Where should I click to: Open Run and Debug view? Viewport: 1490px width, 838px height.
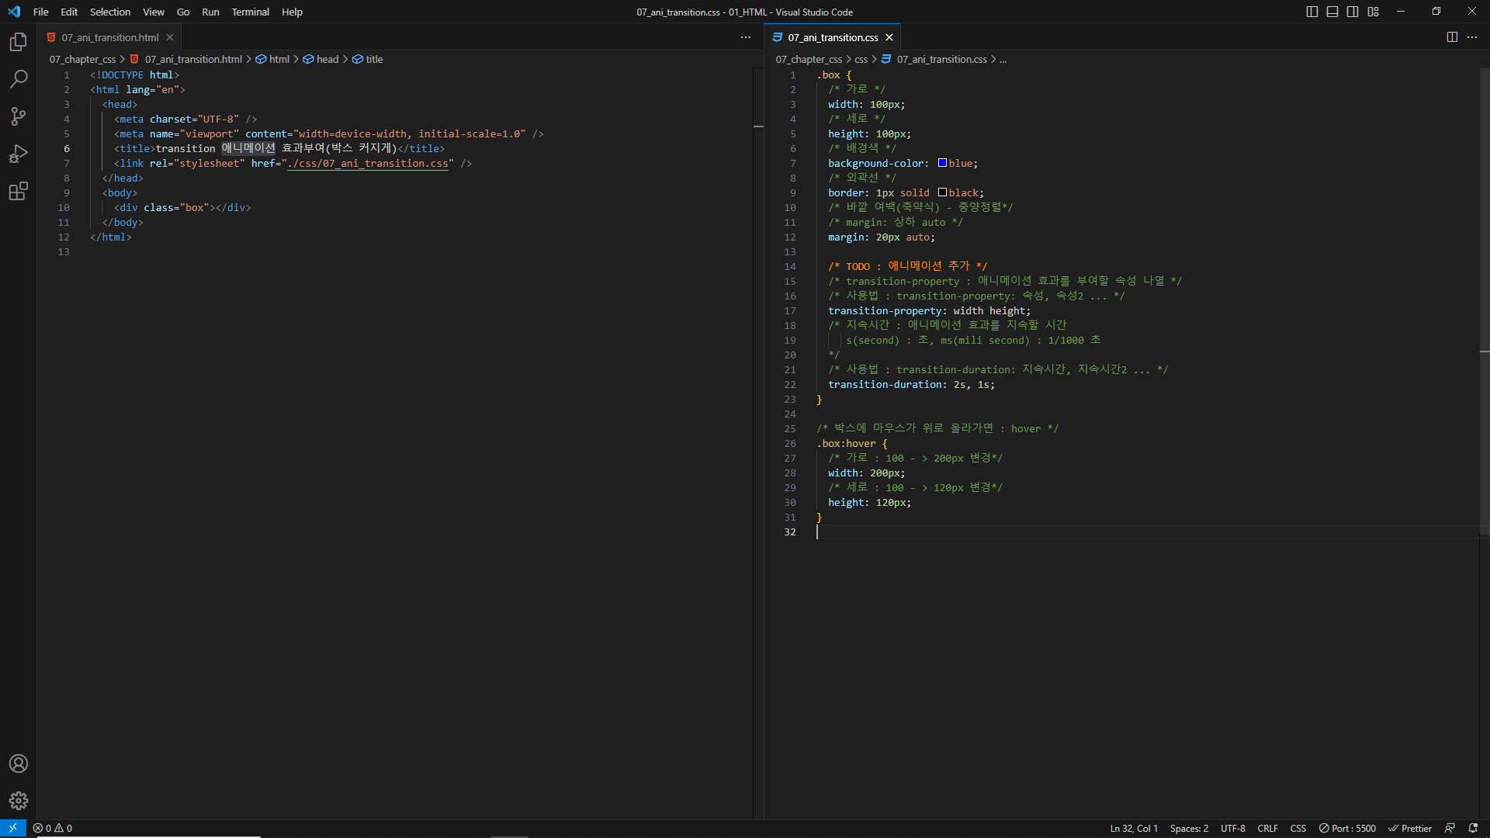tap(19, 154)
